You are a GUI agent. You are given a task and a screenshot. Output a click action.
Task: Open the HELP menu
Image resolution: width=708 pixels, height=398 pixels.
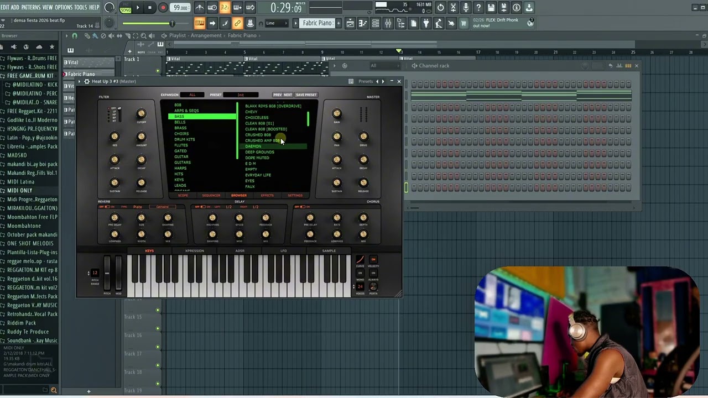point(94,7)
